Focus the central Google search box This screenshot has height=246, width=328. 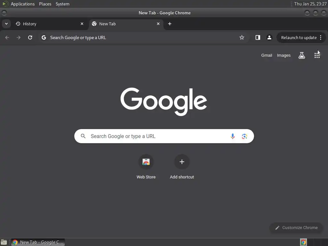(164, 136)
